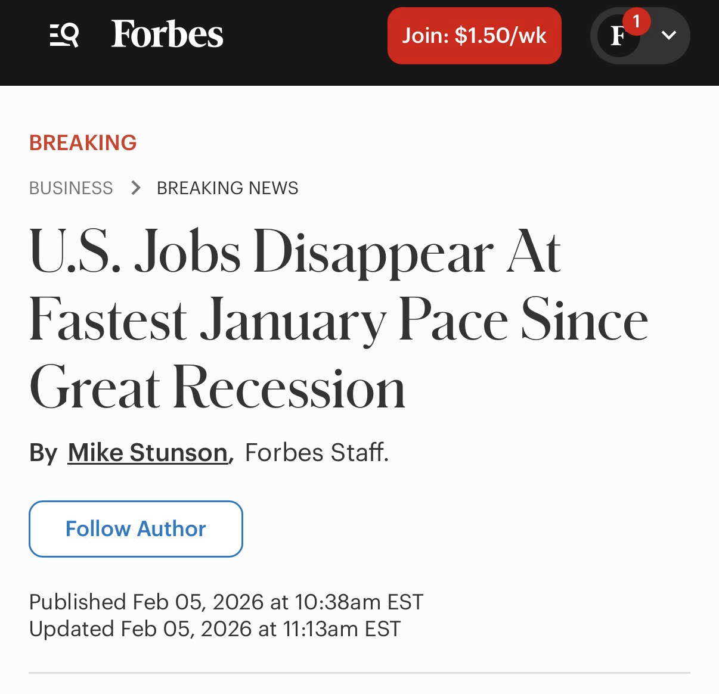719x694 pixels.
Task: Click the "Forbes Staff." text
Action: [x=317, y=453]
